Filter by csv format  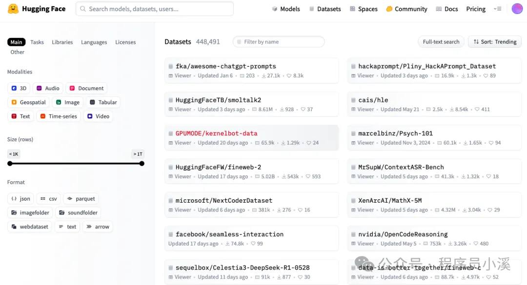tap(48, 199)
